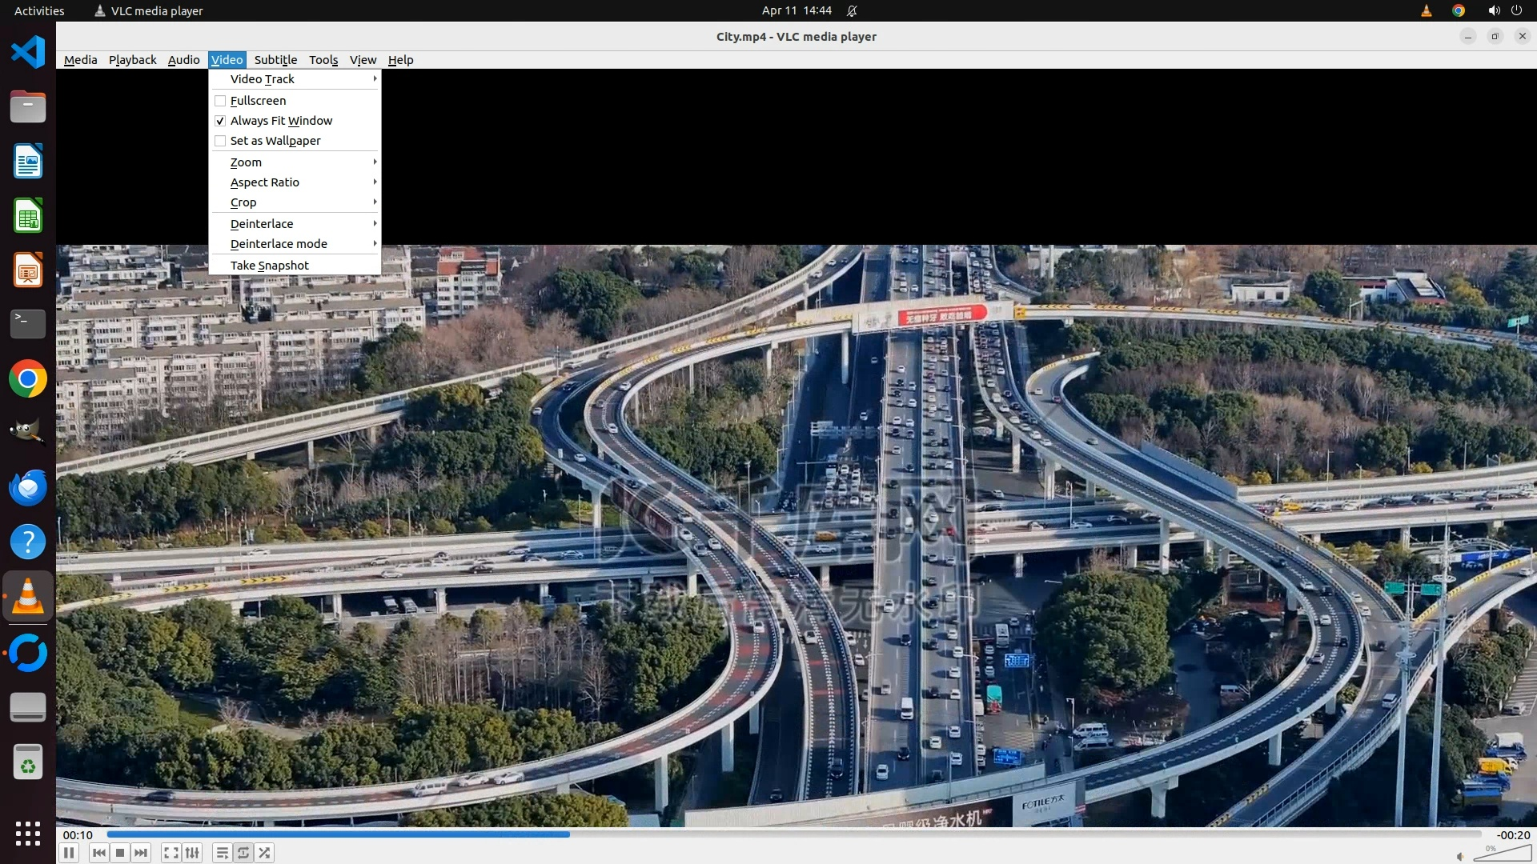Click the video seek progress bar

[793, 834]
